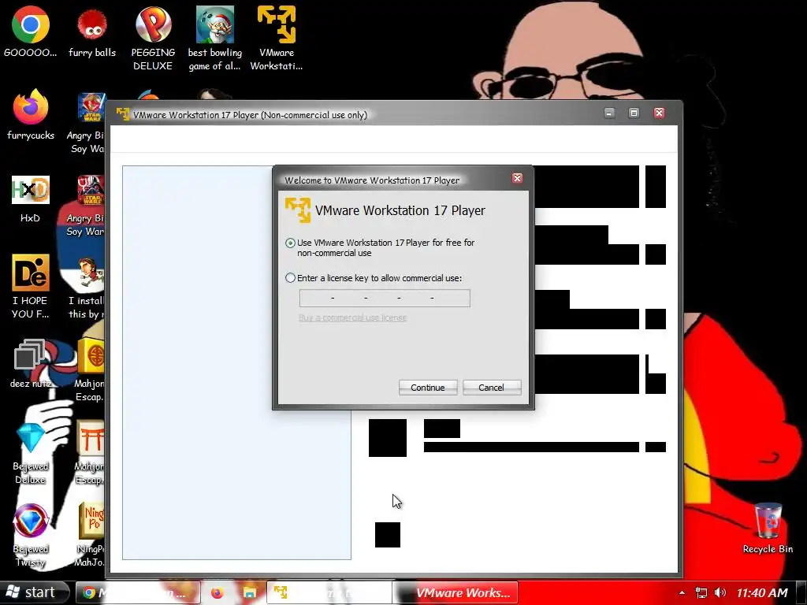
Task: Open the deez nutz desktop icon
Action: click(x=31, y=364)
